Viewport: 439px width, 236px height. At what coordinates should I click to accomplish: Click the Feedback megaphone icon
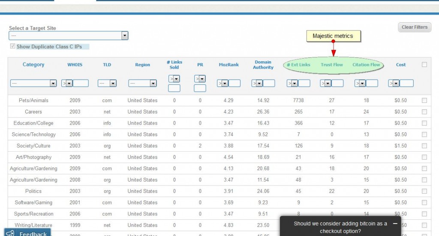[10, 233]
